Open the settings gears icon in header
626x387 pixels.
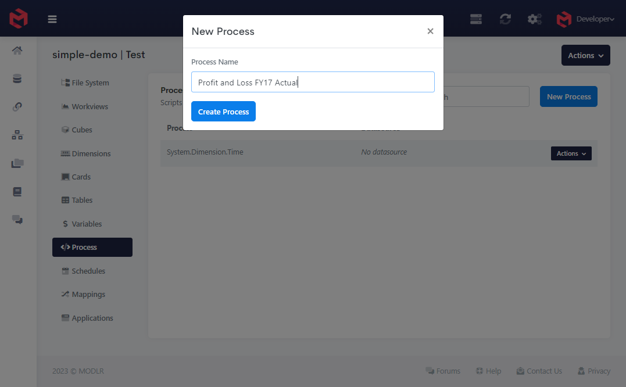[x=534, y=19]
